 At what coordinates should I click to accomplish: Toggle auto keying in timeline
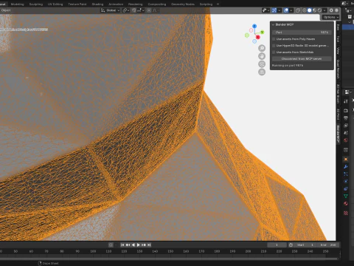click(x=111, y=245)
